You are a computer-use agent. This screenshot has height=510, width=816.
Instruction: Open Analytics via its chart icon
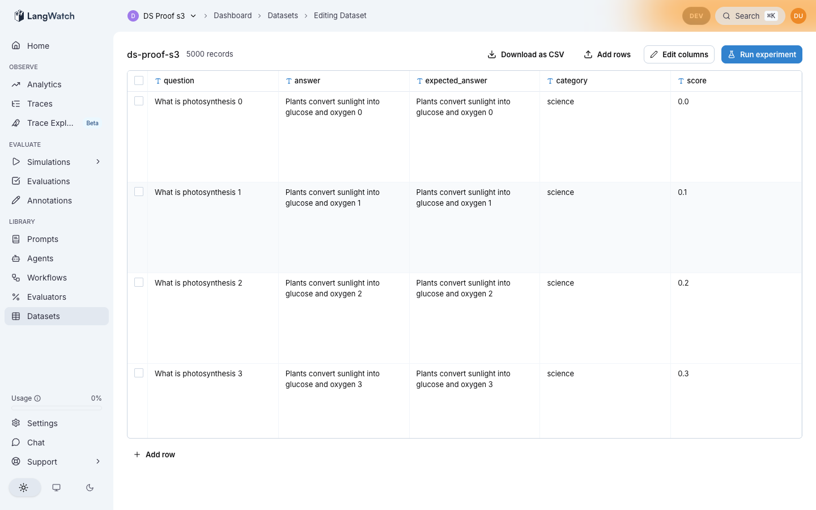(x=16, y=84)
